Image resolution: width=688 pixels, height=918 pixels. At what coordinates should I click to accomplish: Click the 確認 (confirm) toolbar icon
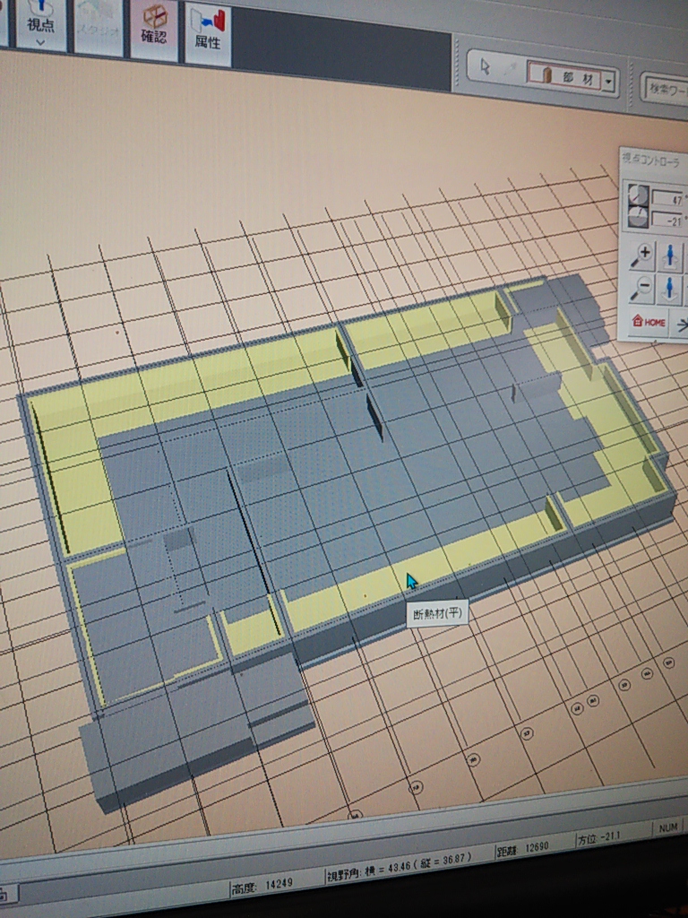click(x=154, y=27)
